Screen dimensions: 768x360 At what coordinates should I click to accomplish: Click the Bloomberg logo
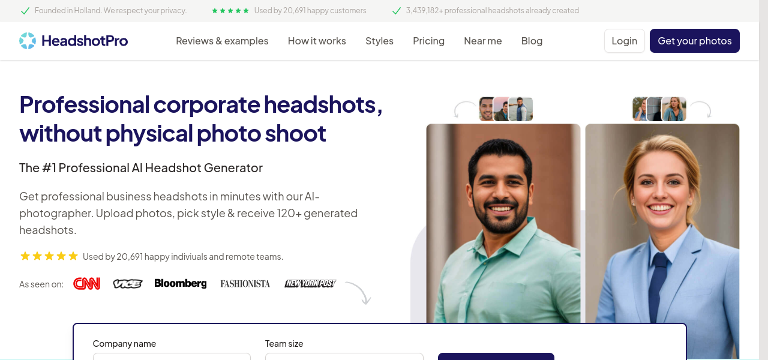pos(180,284)
